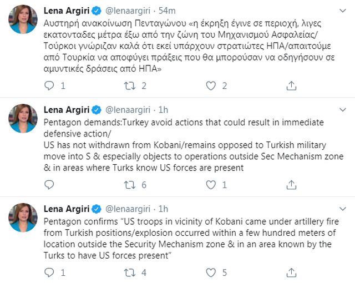The width and height of the screenshot is (355, 283).
Task: Reply to the 'Pentagon confirms' tweet
Action: pos(49,272)
